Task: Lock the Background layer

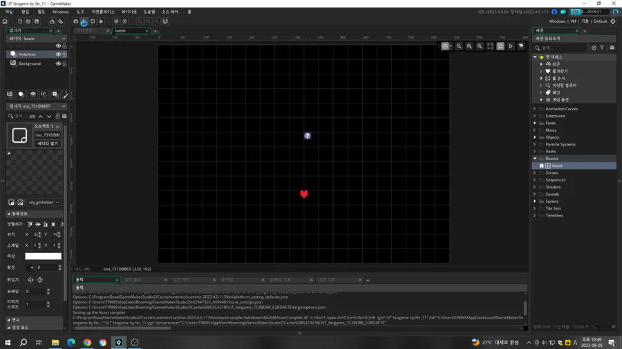Action: point(65,63)
